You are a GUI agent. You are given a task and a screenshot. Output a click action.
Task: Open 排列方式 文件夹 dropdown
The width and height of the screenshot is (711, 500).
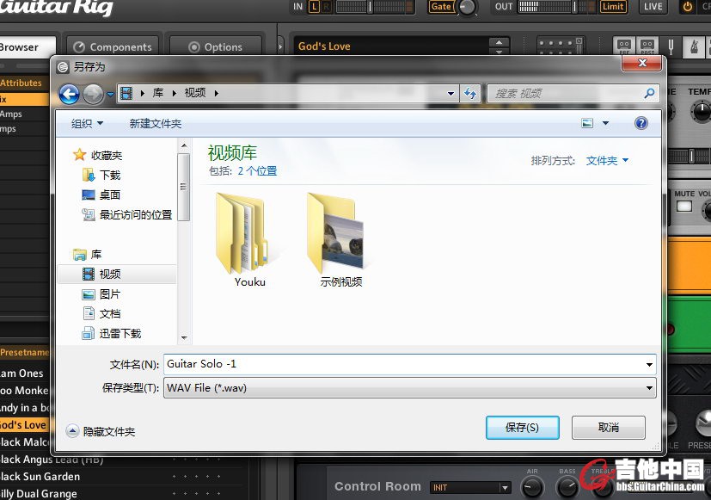(x=607, y=161)
